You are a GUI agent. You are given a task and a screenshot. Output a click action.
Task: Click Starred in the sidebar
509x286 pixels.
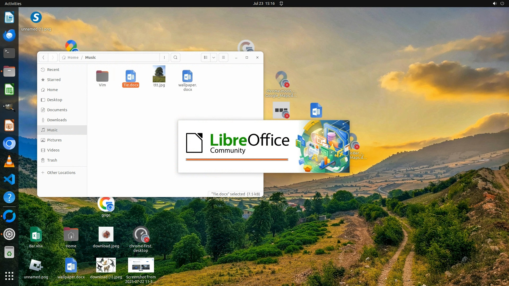54,80
